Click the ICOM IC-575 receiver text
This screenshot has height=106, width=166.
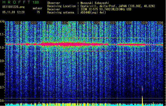click(106, 9)
